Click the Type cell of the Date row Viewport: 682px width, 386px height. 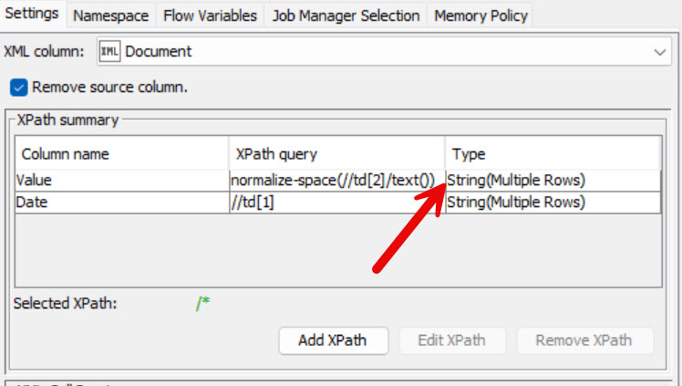tap(552, 202)
